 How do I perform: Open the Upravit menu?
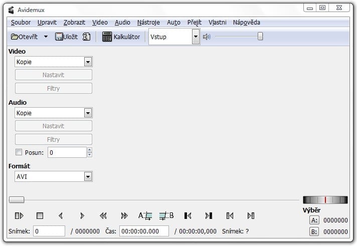point(47,23)
